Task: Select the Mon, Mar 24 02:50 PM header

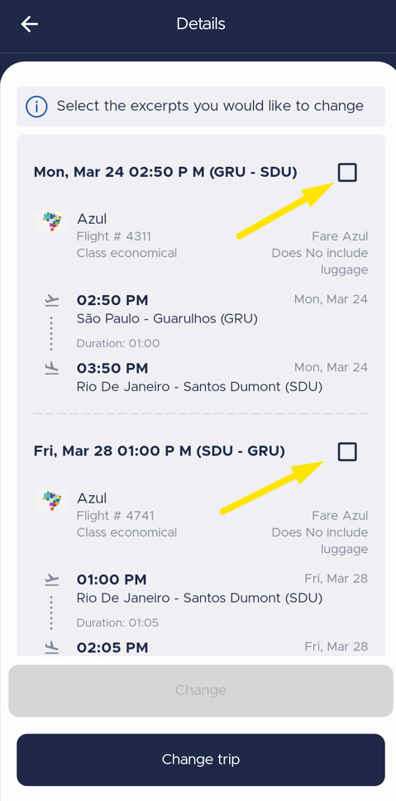Action: point(165,172)
